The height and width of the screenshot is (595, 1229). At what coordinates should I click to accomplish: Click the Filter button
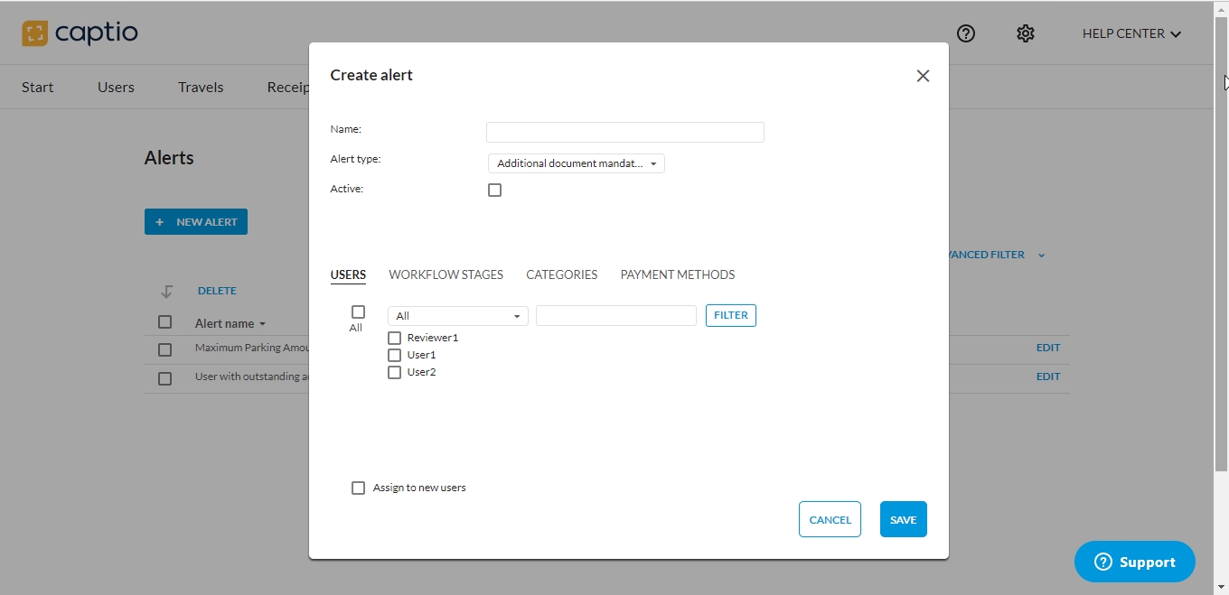[730, 315]
